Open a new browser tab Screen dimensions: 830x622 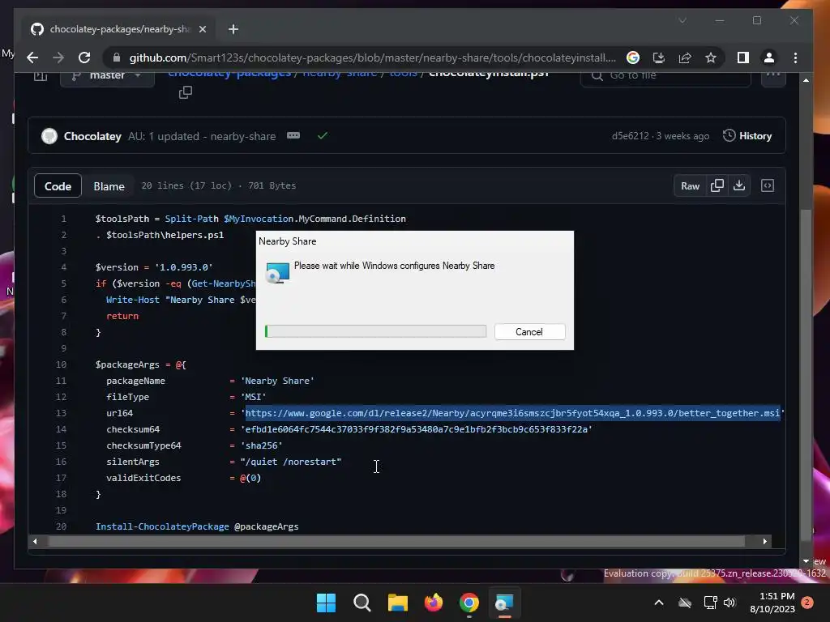tap(233, 29)
